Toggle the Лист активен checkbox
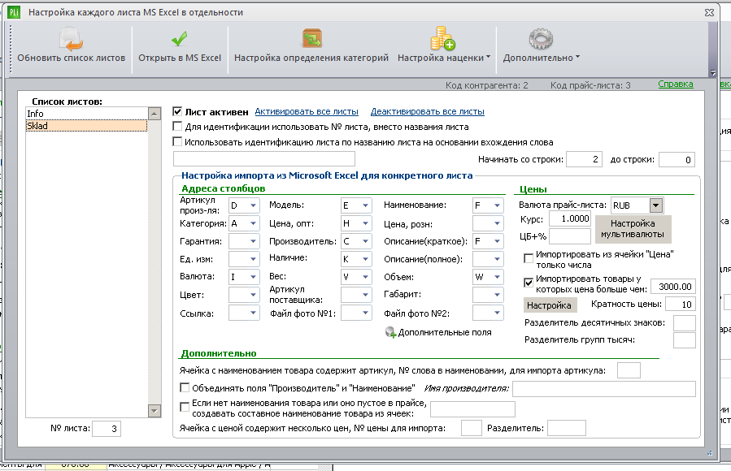The image size is (731, 471). tap(177, 112)
